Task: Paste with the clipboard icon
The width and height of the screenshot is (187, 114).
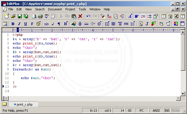Action: point(74,16)
